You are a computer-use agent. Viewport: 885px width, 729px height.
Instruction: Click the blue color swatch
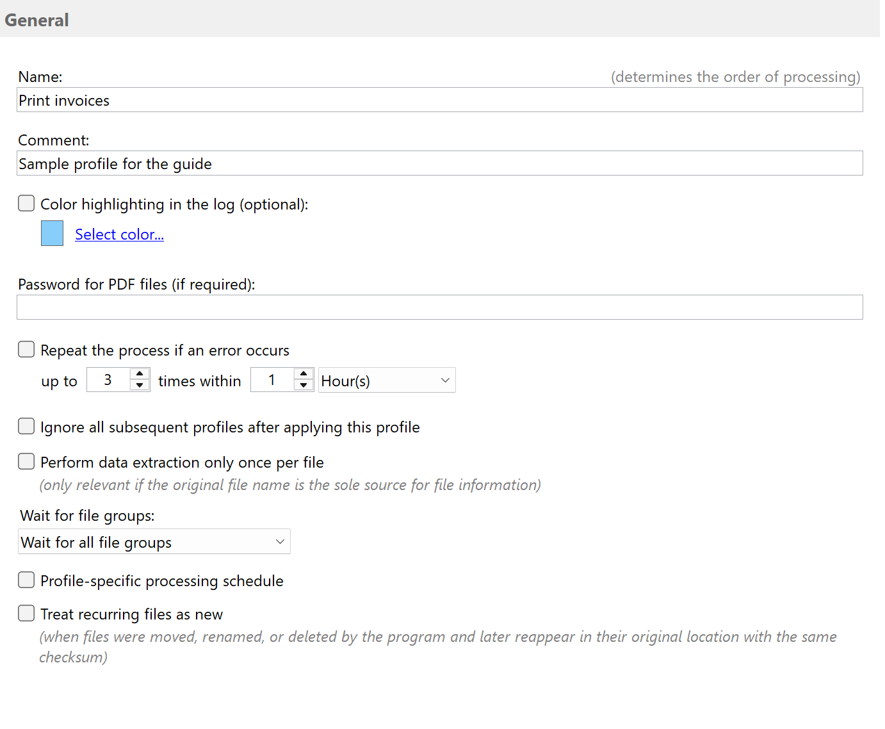(x=52, y=233)
